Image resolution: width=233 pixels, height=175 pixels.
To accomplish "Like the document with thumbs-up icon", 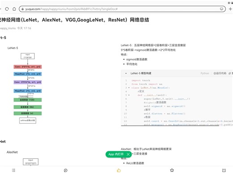I will click(x=119, y=170).
